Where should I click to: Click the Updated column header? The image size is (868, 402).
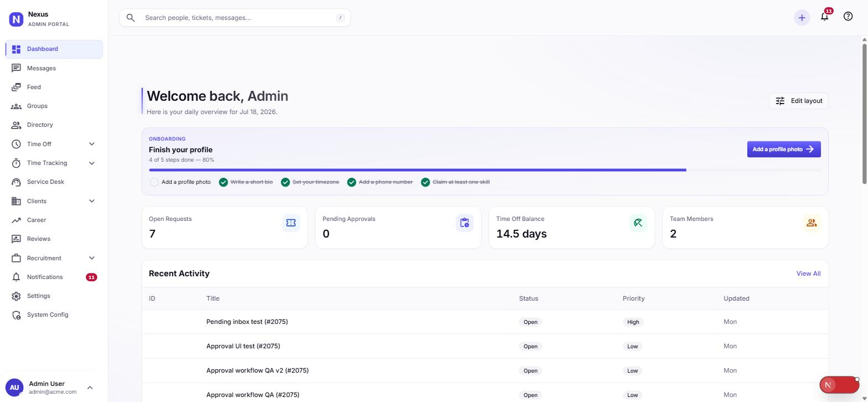coord(736,298)
